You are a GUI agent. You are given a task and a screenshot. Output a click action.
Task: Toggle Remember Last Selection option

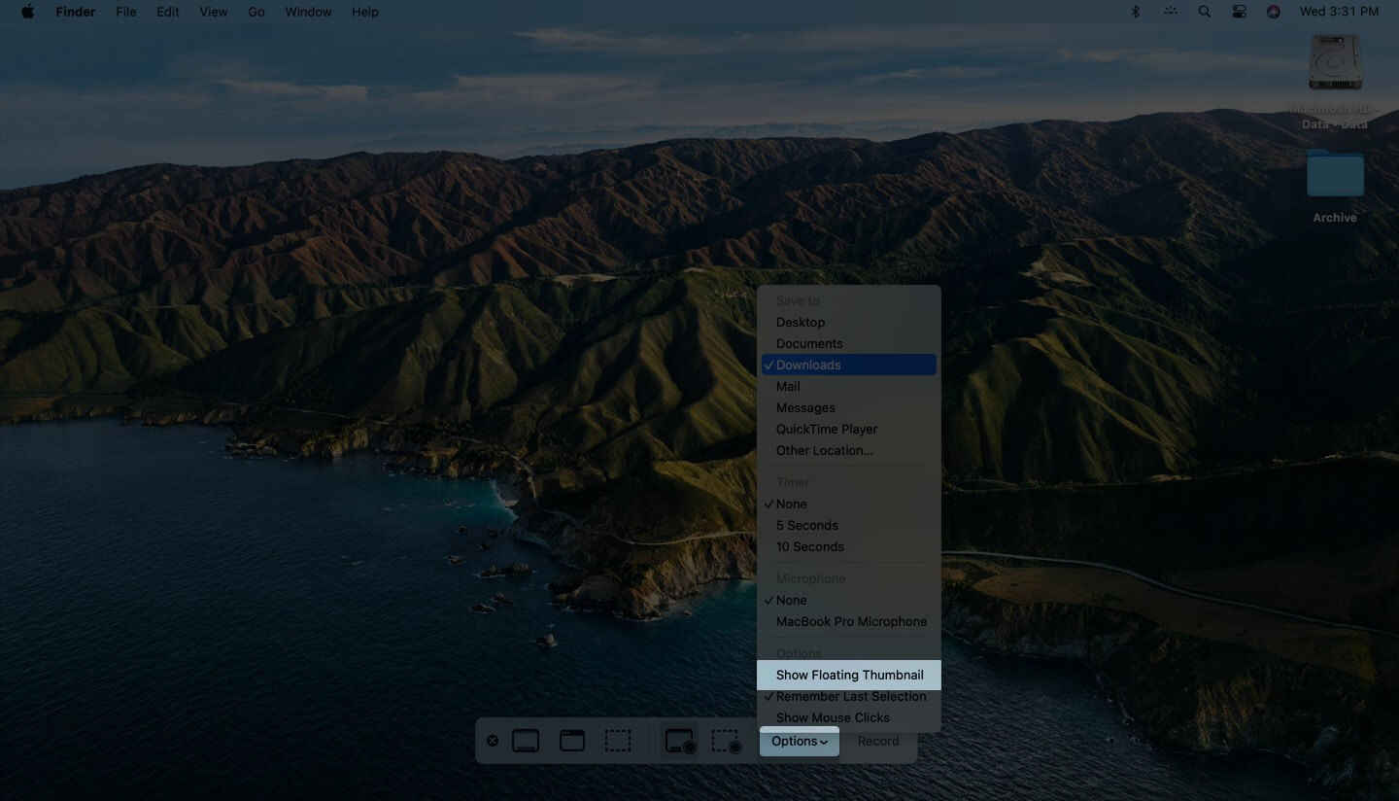[x=850, y=696]
